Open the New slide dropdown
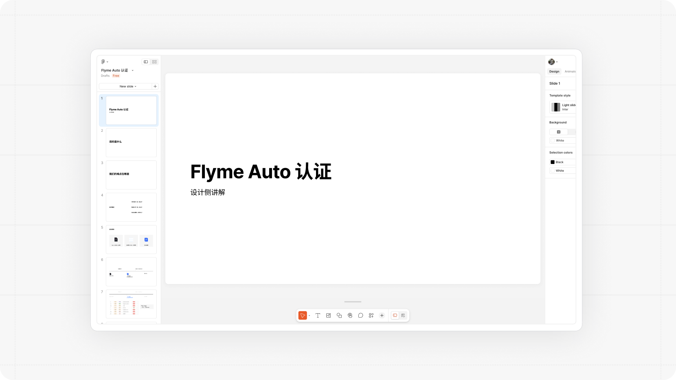 125,86
